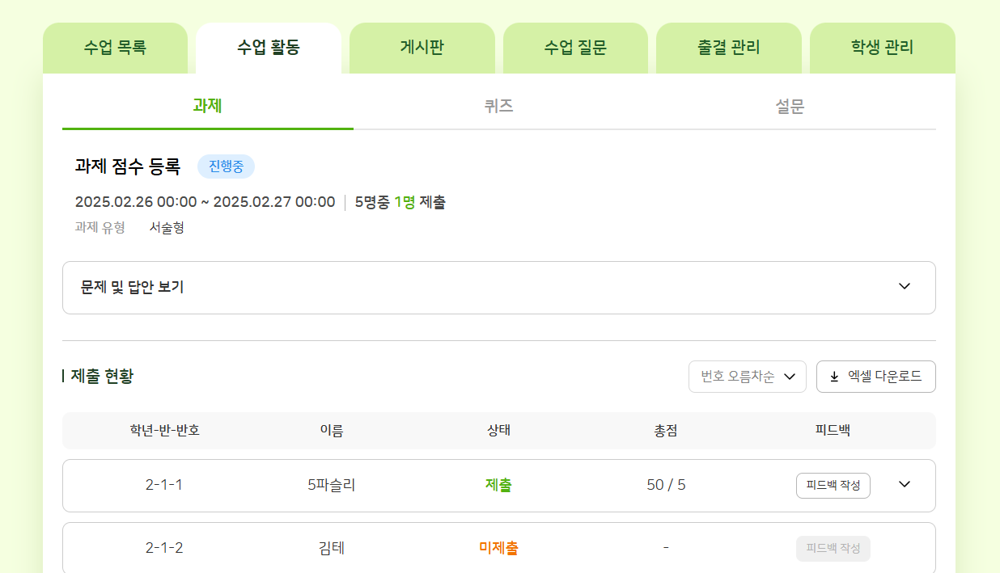Click the 총점 column header
Screen dimensions: 1000x573
[x=665, y=431]
